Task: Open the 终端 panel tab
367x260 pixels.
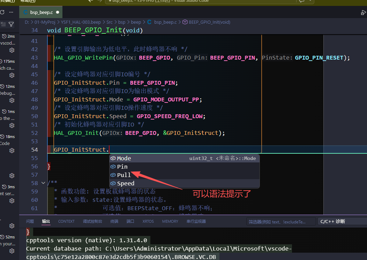Action: (x=114, y=221)
